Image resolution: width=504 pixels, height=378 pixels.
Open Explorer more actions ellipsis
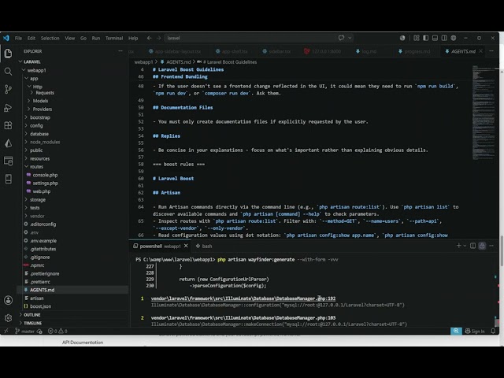[x=120, y=50]
